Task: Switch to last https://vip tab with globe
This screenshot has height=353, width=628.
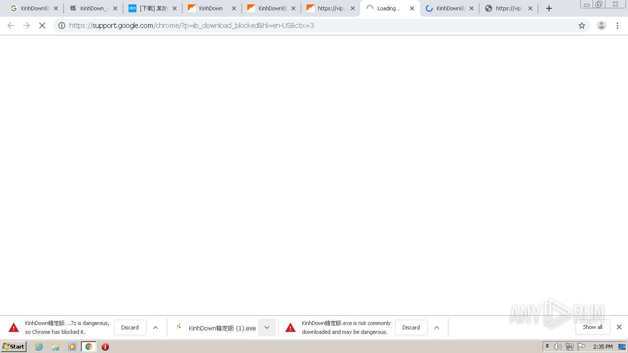Action: (509, 8)
